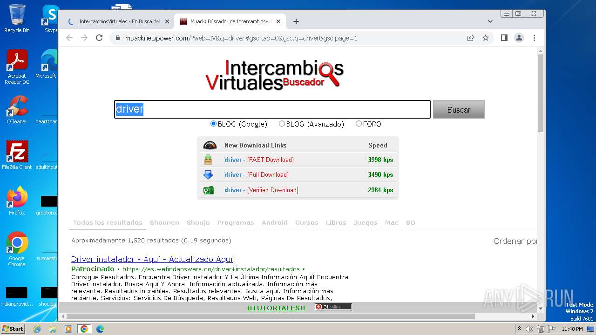
Task: Click the horizontal scrollbar at page bottom
Action: pyautogui.click(x=270, y=316)
